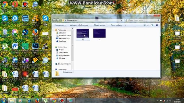
Task: Open the Упорядочить dropdown menu
Action: coord(60,25)
